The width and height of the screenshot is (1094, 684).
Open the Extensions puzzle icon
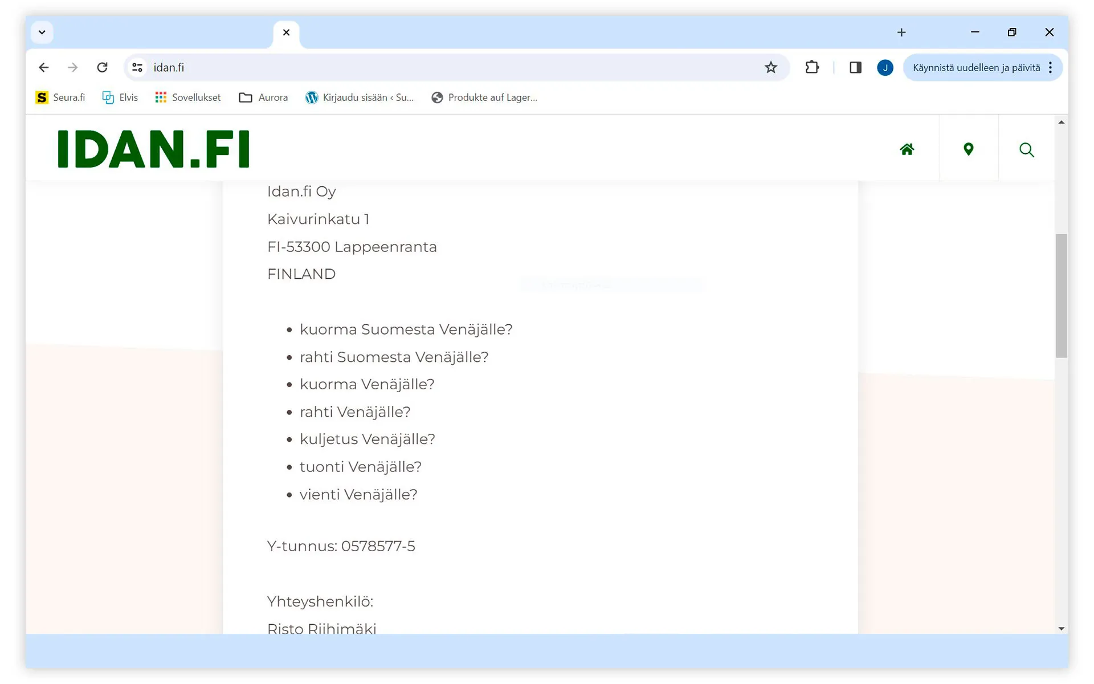click(812, 67)
